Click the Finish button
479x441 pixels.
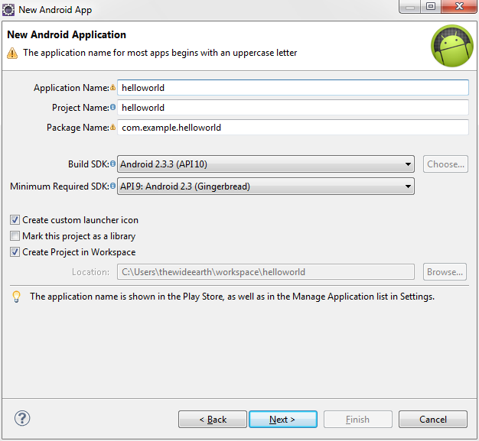click(x=358, y=420)
